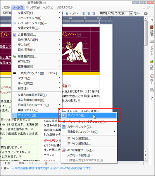
Task: Expand the help question box dropdown
Action: (131, 14)
